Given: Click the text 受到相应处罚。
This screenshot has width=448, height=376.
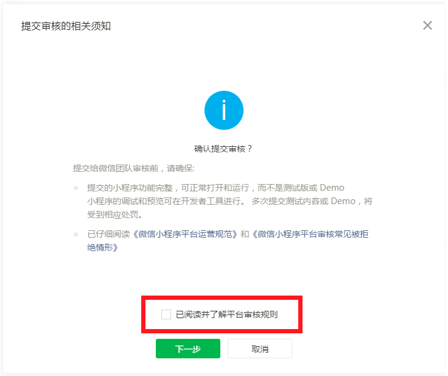Looking at the screenshot, I should coord(115,215).
